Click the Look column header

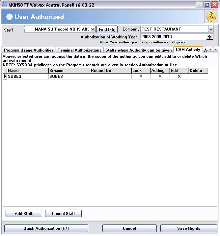[141, 71]
